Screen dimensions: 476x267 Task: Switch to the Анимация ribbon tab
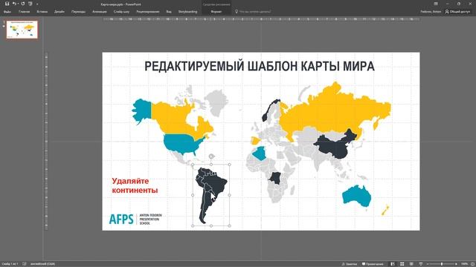point(100,12)
